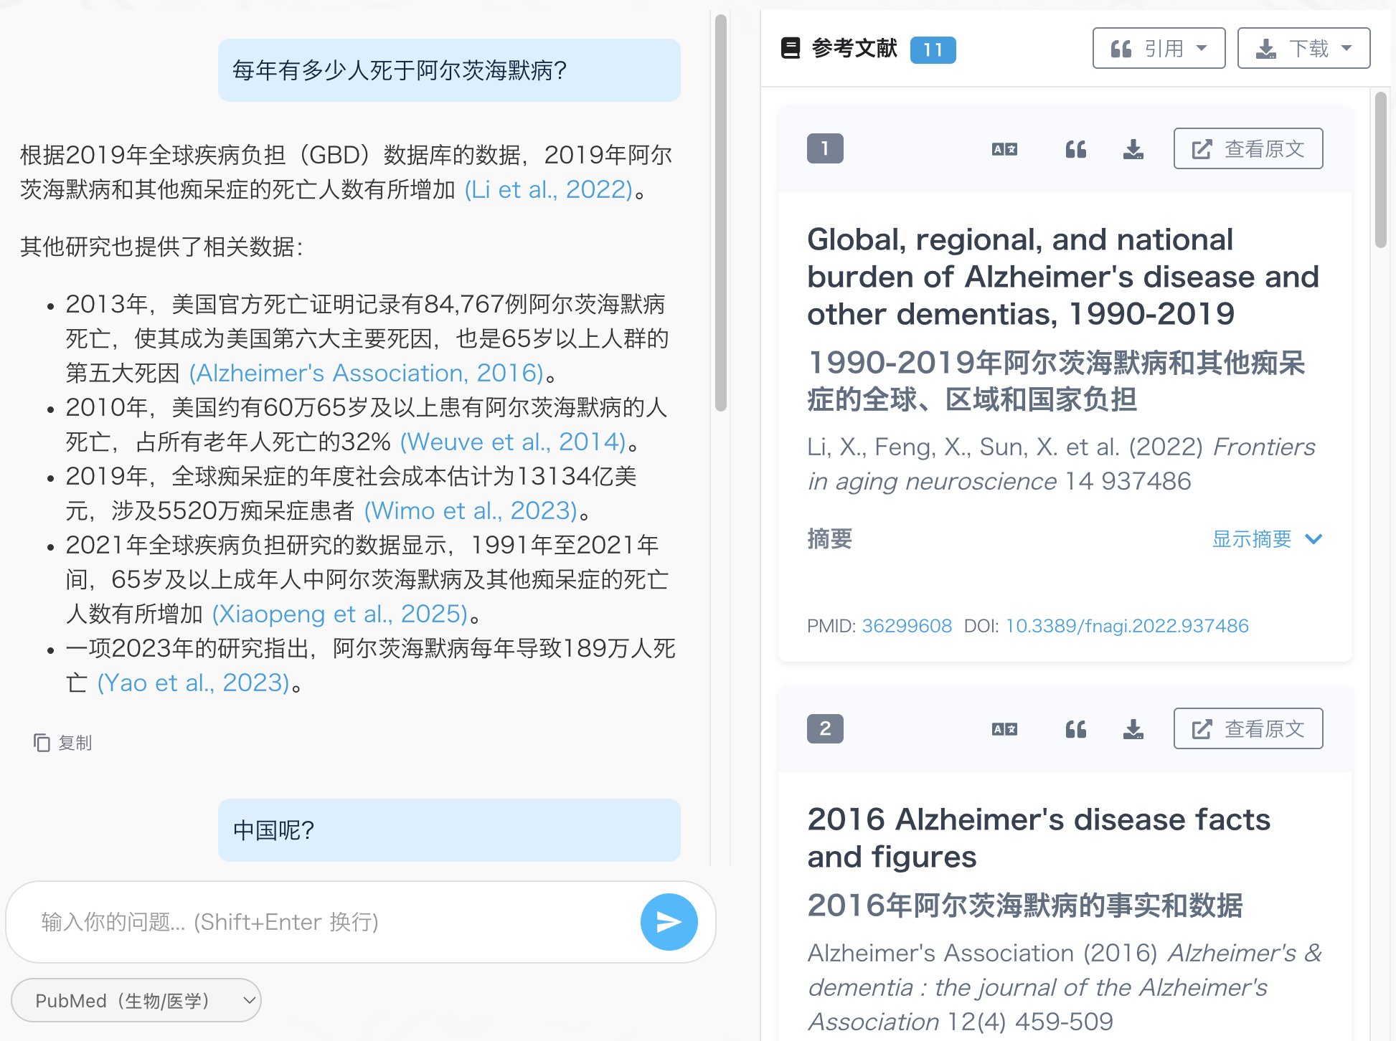Open PMID 36299608 link
Image resolution: width=1396 pixels, height=1041 pixels.
[907, 625]
